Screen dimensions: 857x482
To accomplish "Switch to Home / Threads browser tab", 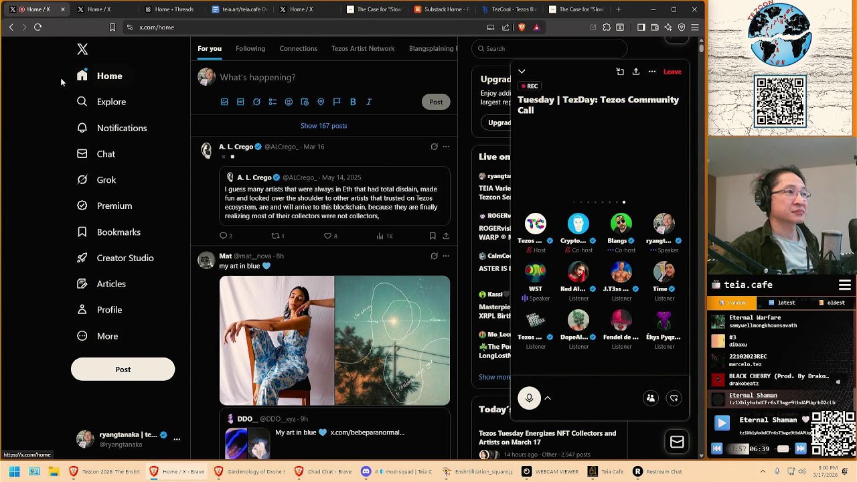I will (x=170, y=9).
